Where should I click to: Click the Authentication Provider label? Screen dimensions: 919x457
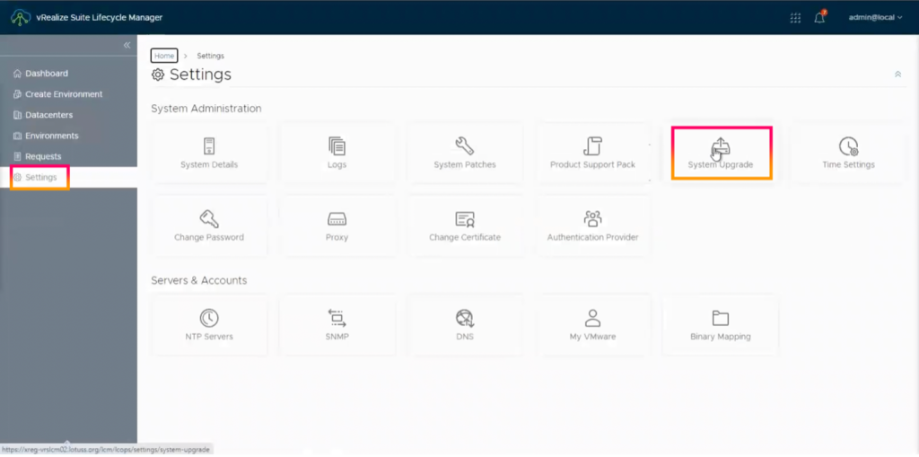tap(592, 238)
